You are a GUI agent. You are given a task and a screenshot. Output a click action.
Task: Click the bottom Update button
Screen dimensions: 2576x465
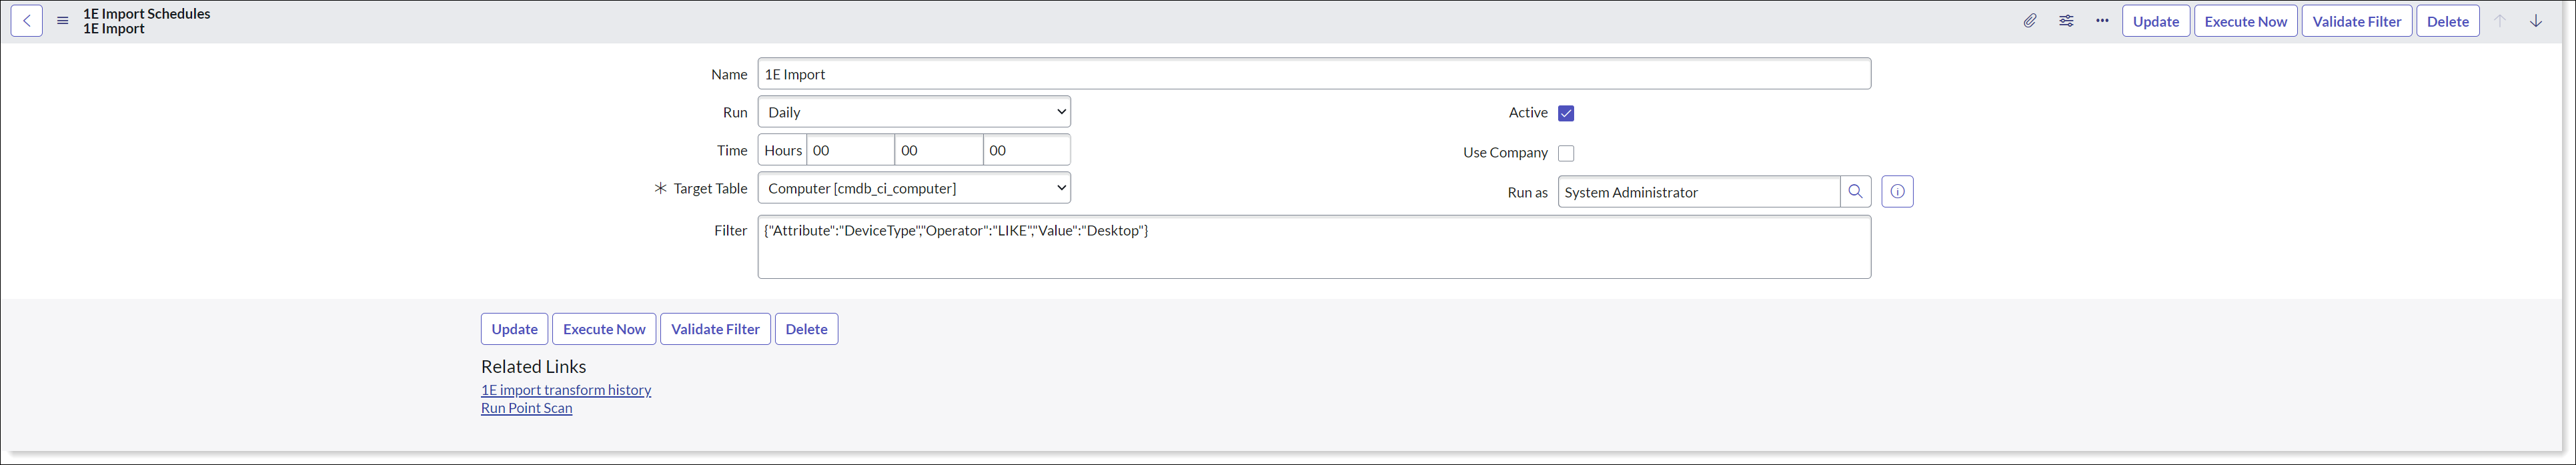pos(514,329)
